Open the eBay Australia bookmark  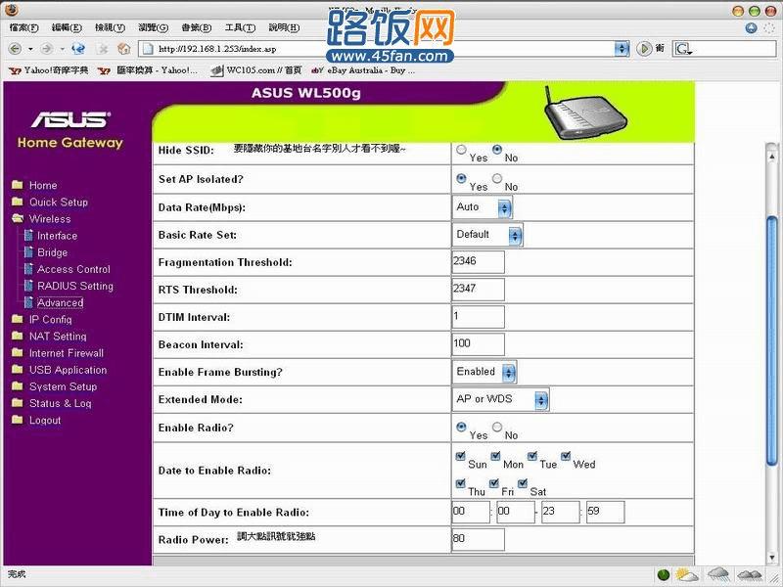pos(363,70)
